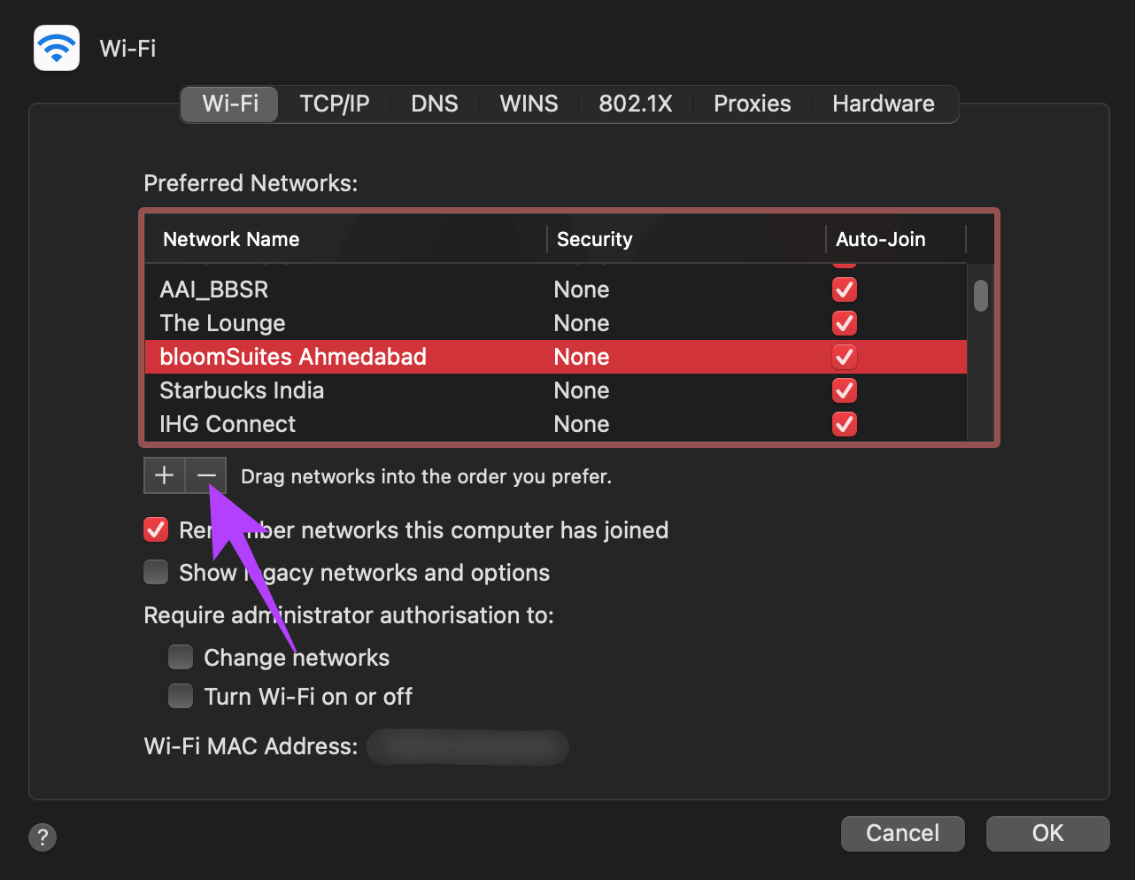Uncheck Auto-Join for bloomSuites Ahmedabad
The width and height of the screenshot is (1135, 880).
point(845,357)
